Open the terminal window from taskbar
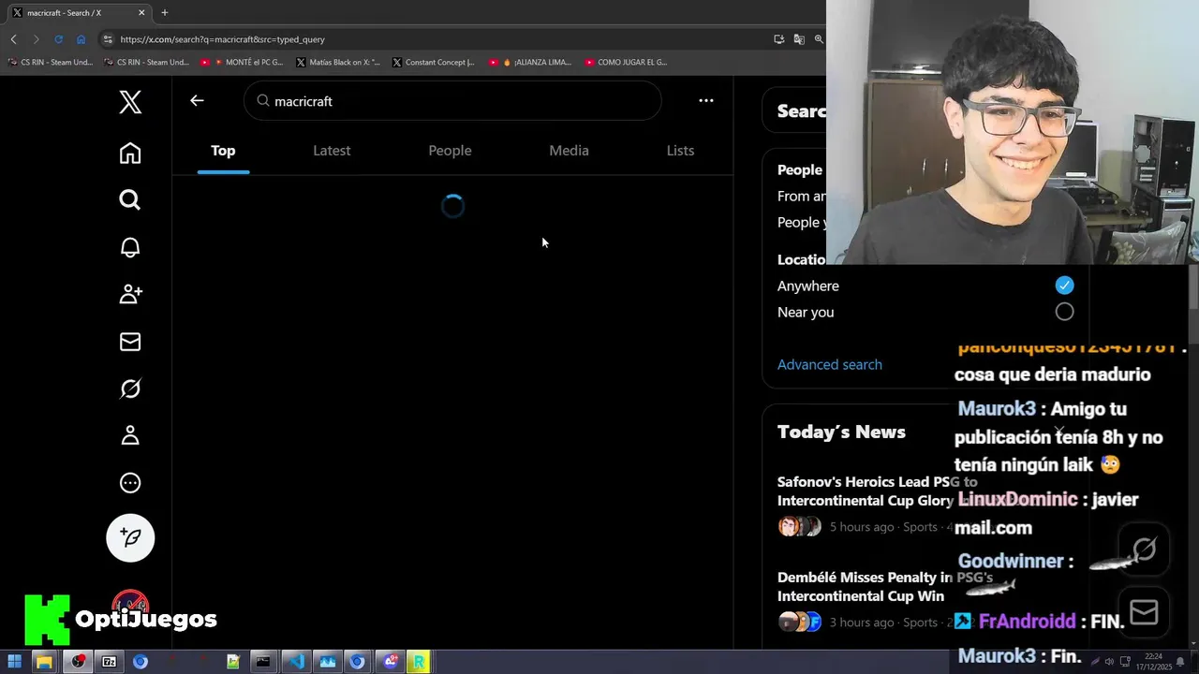Image resolution: width=1199 pixels, height=674 pixels. click(263, 662)
